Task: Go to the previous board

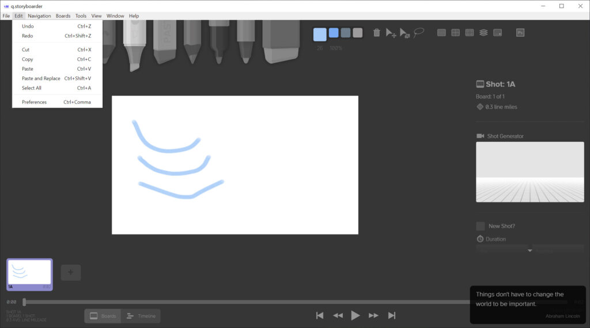Action: coord(338,315)
